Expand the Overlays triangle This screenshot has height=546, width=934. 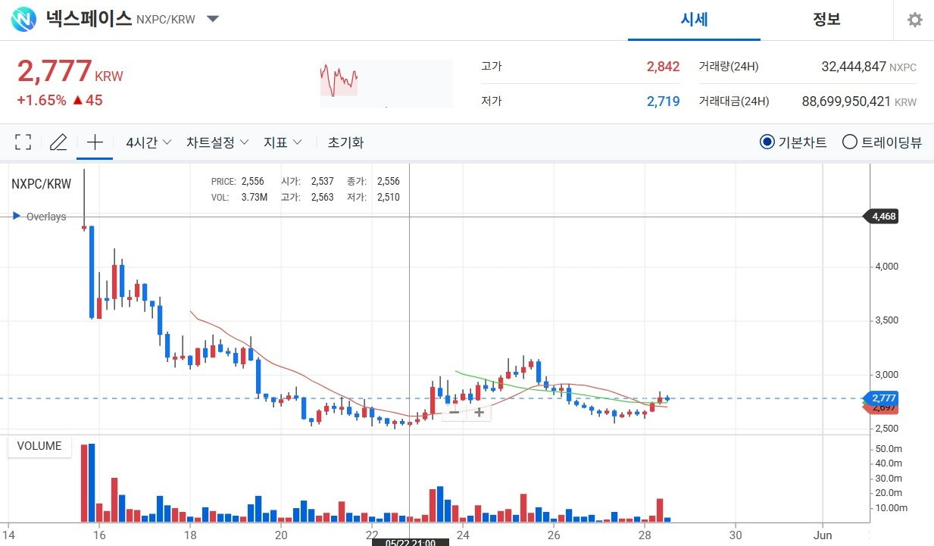click(x=16, y=217)
